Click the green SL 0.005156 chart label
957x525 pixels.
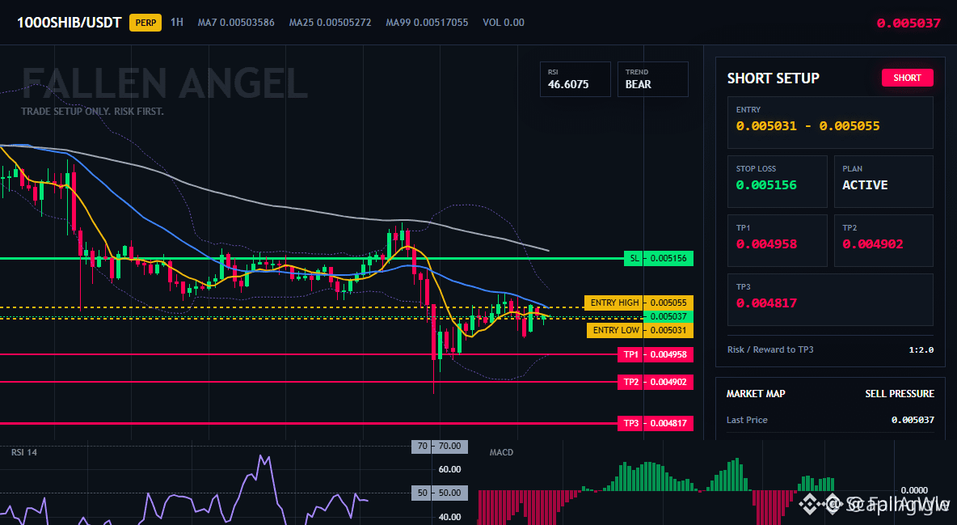click(x=659, y=259)
